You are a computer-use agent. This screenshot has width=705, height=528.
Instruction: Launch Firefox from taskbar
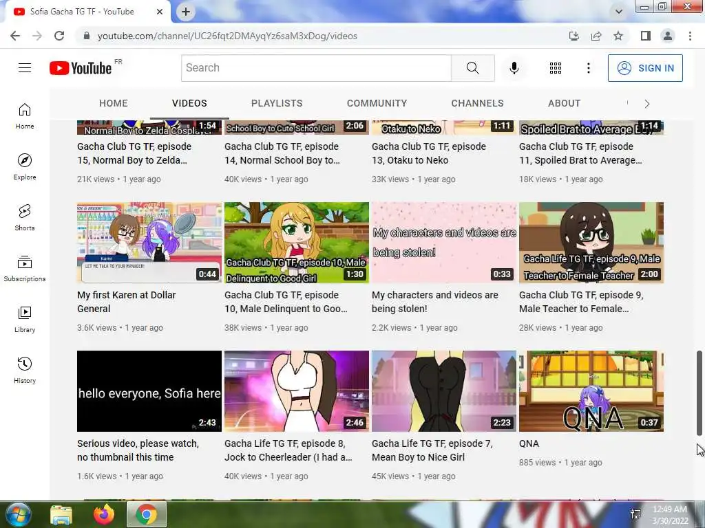(x=104, y=514)
